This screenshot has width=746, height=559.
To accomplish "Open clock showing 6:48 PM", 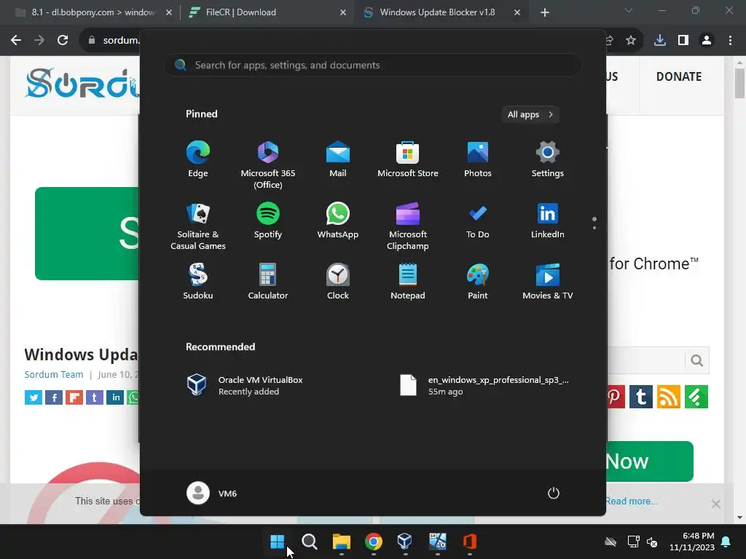I will 692,542.
